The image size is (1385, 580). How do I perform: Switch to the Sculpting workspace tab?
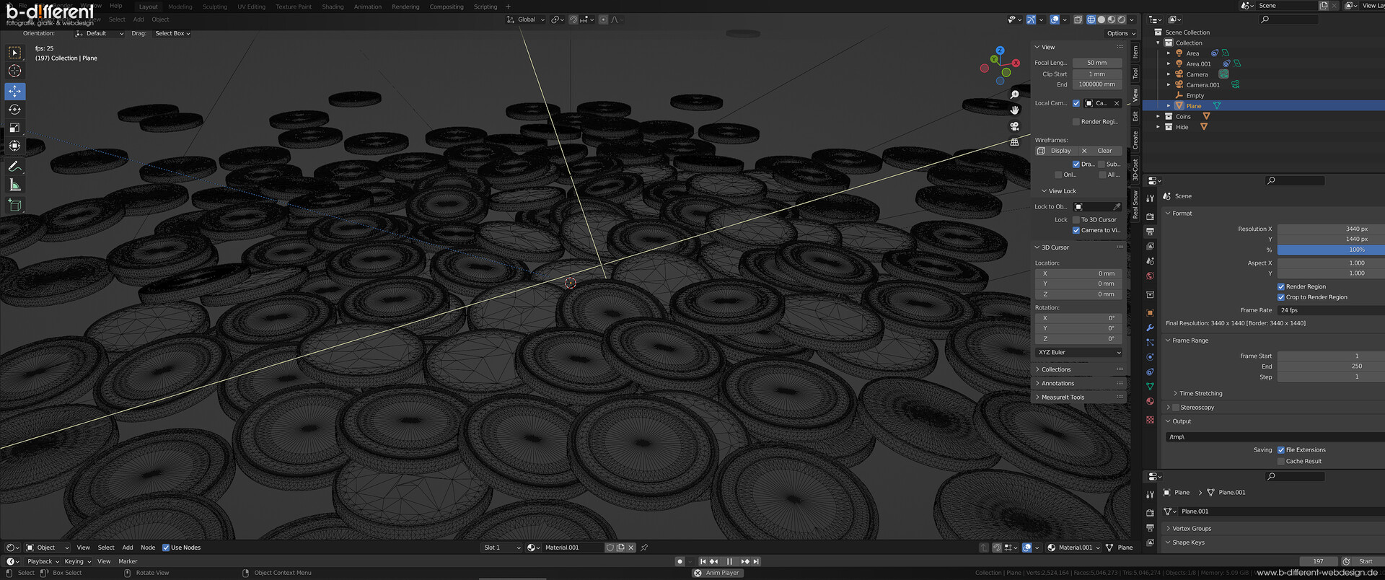point(214,7)
